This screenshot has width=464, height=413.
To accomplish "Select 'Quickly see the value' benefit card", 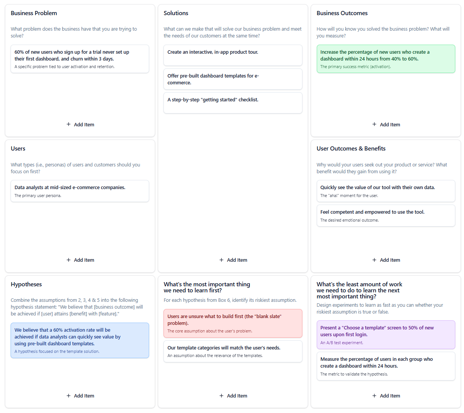I will click(386, 191).
